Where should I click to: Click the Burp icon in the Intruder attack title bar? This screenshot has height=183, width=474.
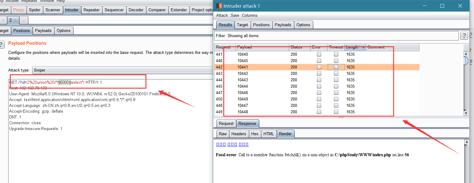pos(219,6)
